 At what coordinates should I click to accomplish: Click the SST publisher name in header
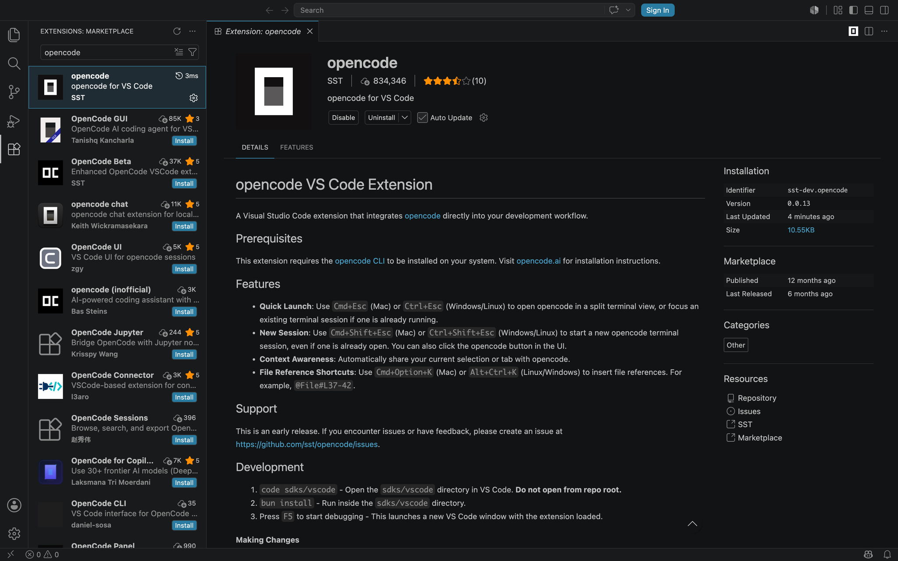(335, 81)
